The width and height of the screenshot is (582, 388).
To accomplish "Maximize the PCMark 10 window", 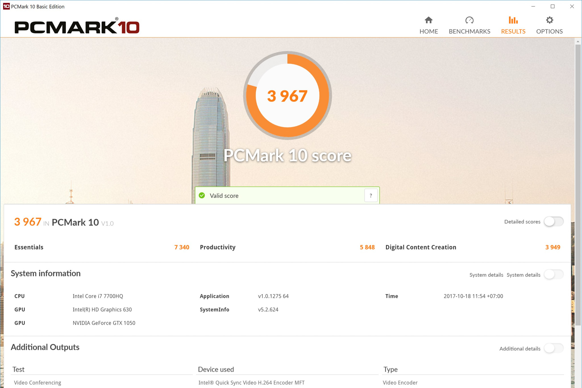I will coord(552,6).
